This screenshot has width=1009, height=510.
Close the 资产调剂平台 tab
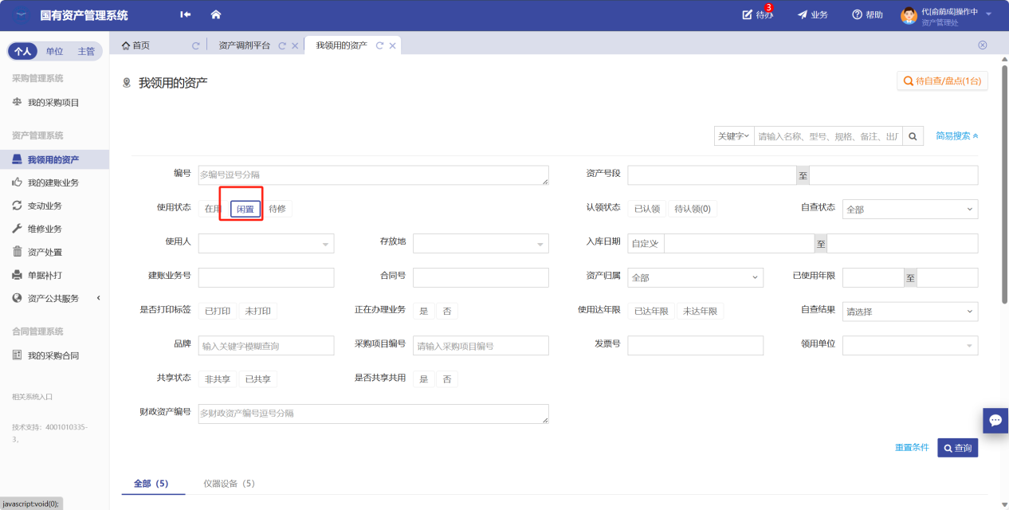click(295, 46)
